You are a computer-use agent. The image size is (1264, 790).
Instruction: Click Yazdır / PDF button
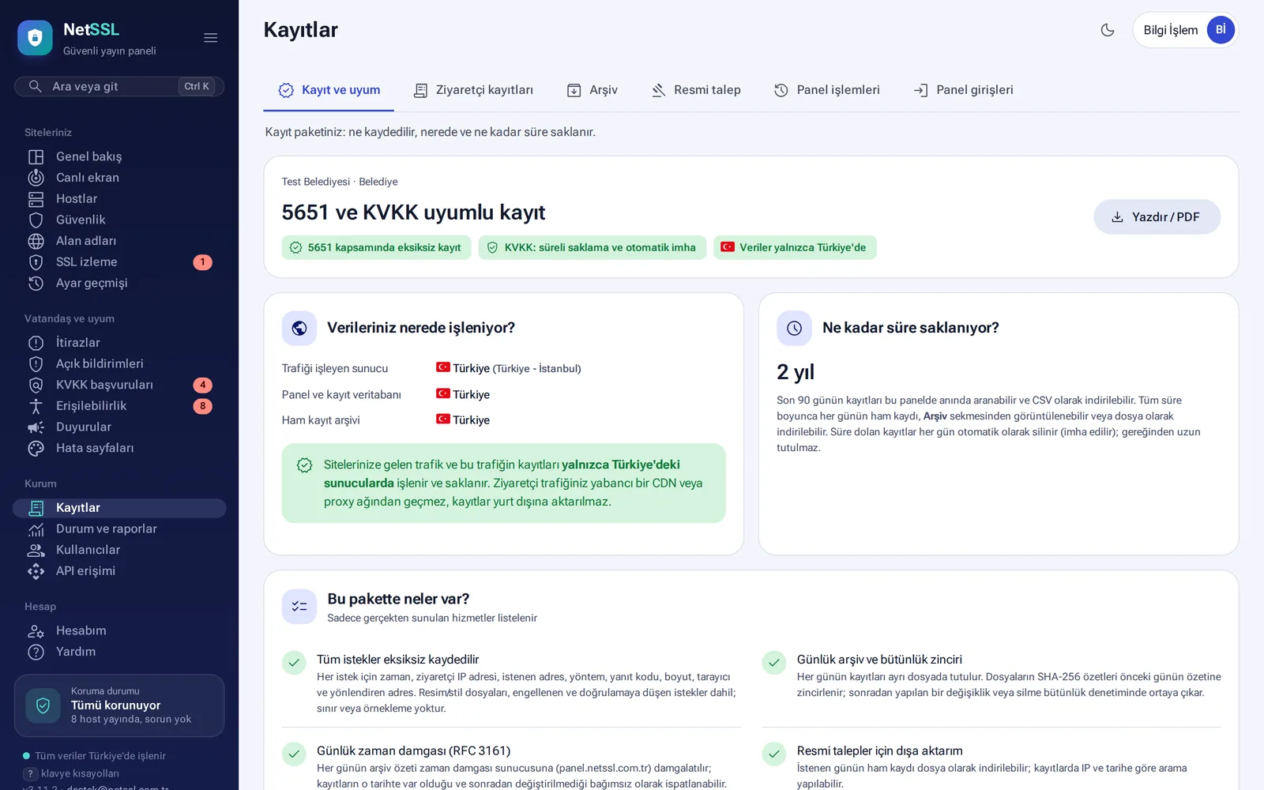pyautogui.click(x=1157, y=217)
